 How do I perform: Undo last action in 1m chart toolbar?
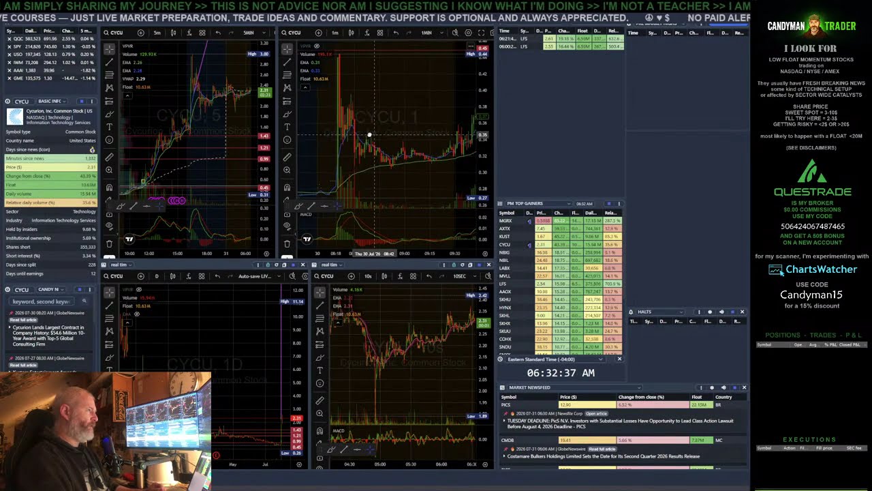[x=396, y=33]
